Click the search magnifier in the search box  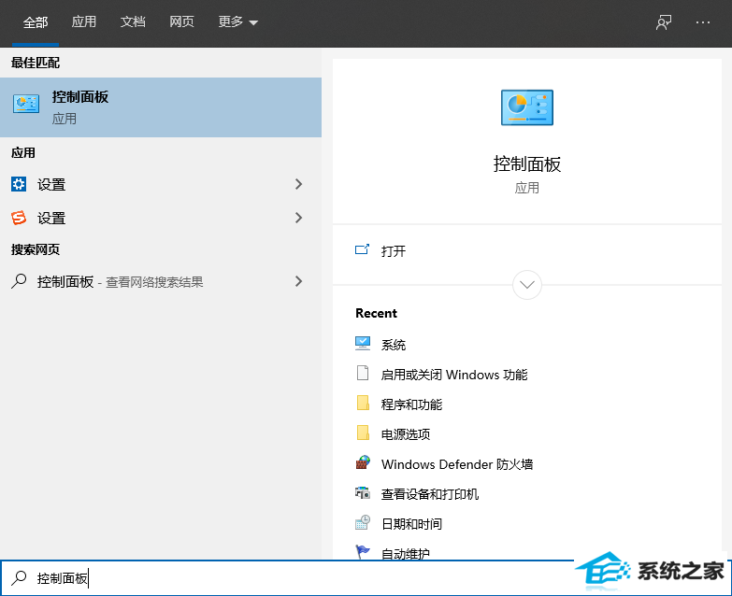[x=19, y=578]
